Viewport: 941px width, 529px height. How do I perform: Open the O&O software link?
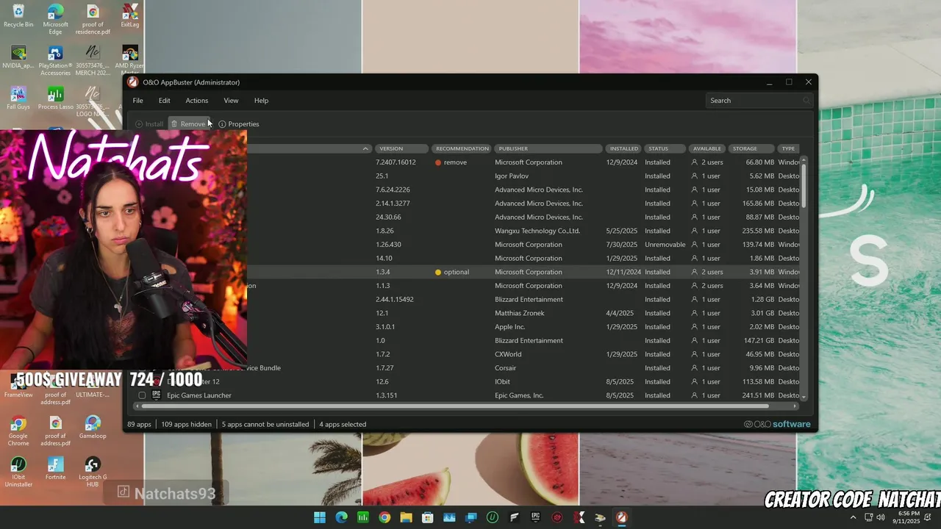pos(777,424)
